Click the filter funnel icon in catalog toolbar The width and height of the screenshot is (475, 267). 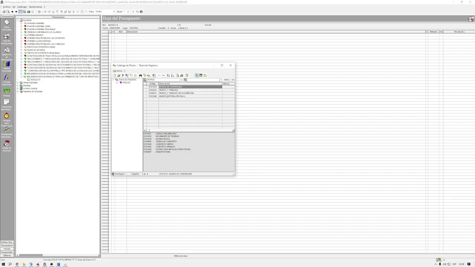click(x=145, y=75)
